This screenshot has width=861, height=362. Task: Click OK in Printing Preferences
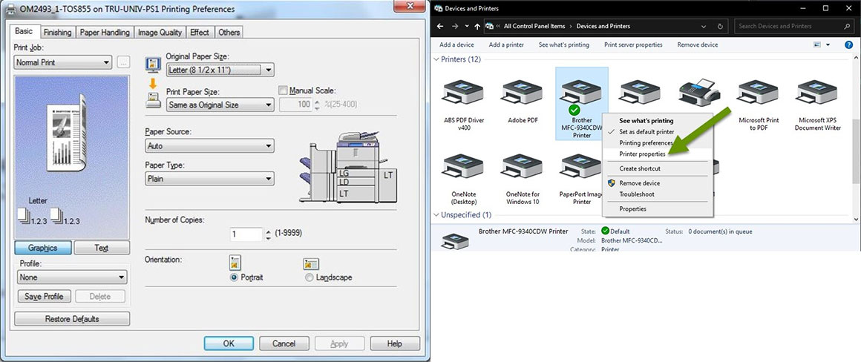tap(229, 343)
